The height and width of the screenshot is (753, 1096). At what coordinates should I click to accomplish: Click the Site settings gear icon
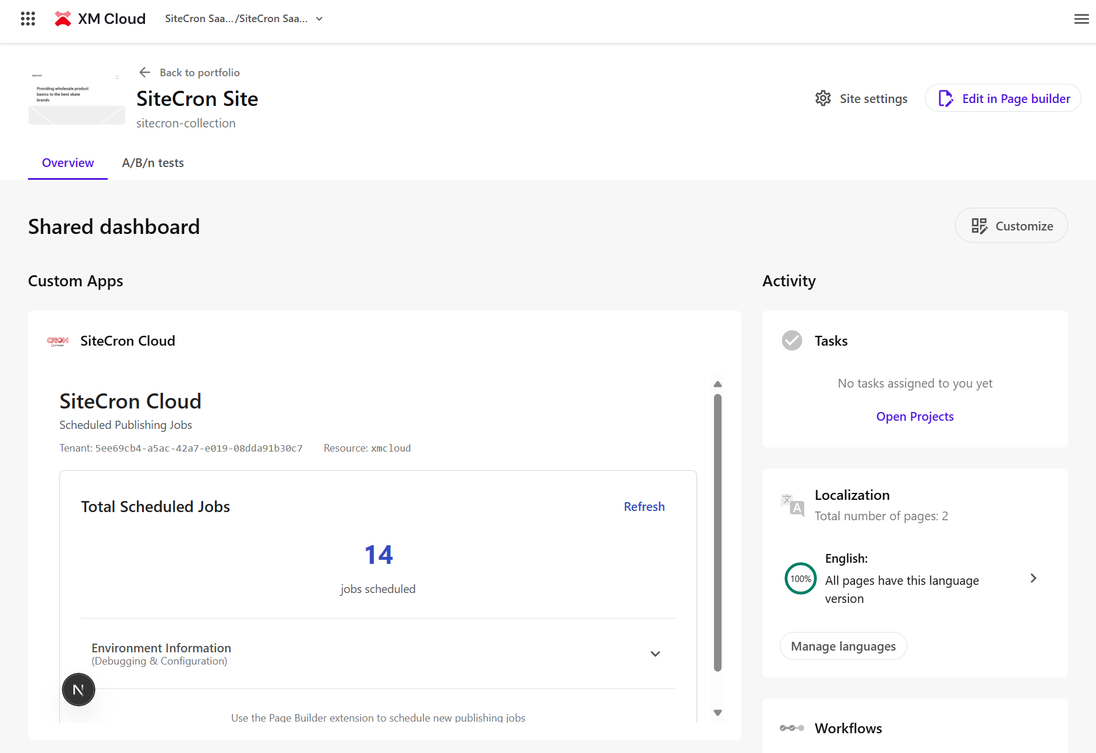tap(823, 98)
